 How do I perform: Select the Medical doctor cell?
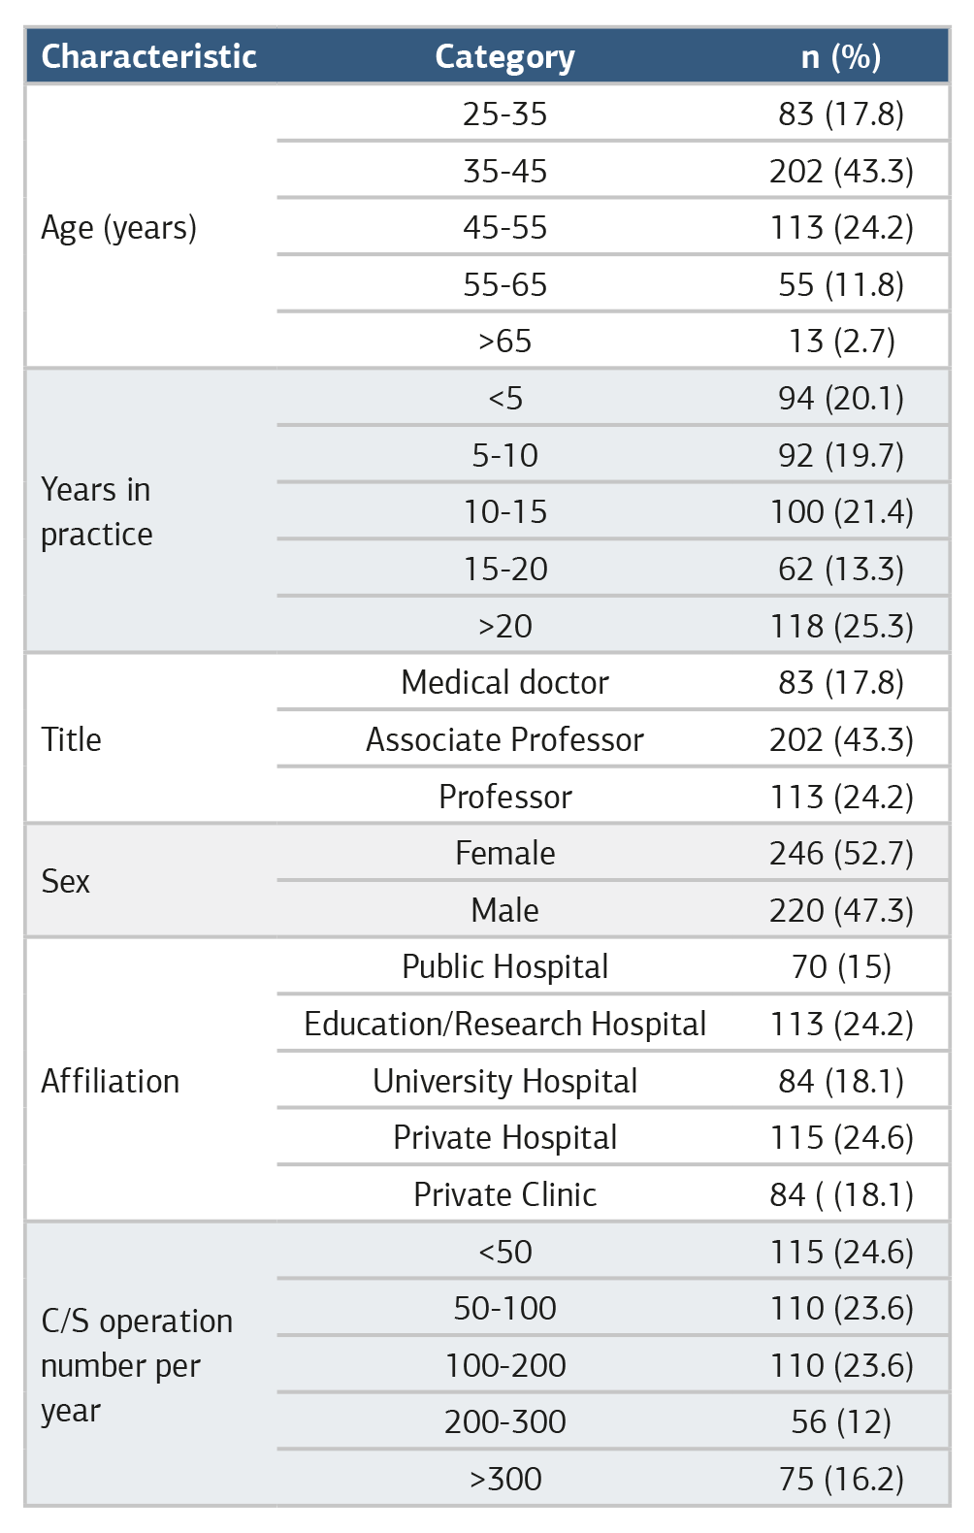coord(504,682)
